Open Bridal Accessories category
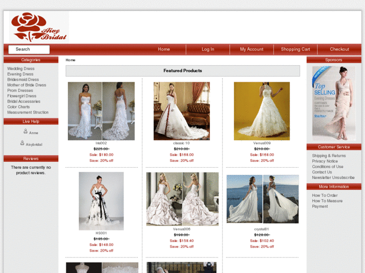This screenshot has width=365, height=273. click(24, 101)
